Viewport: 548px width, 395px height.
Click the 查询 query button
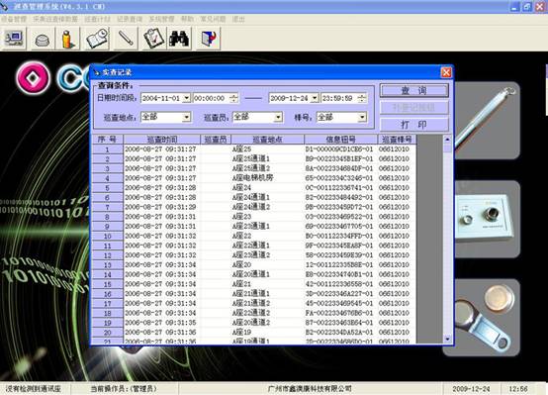coord(414,91)
